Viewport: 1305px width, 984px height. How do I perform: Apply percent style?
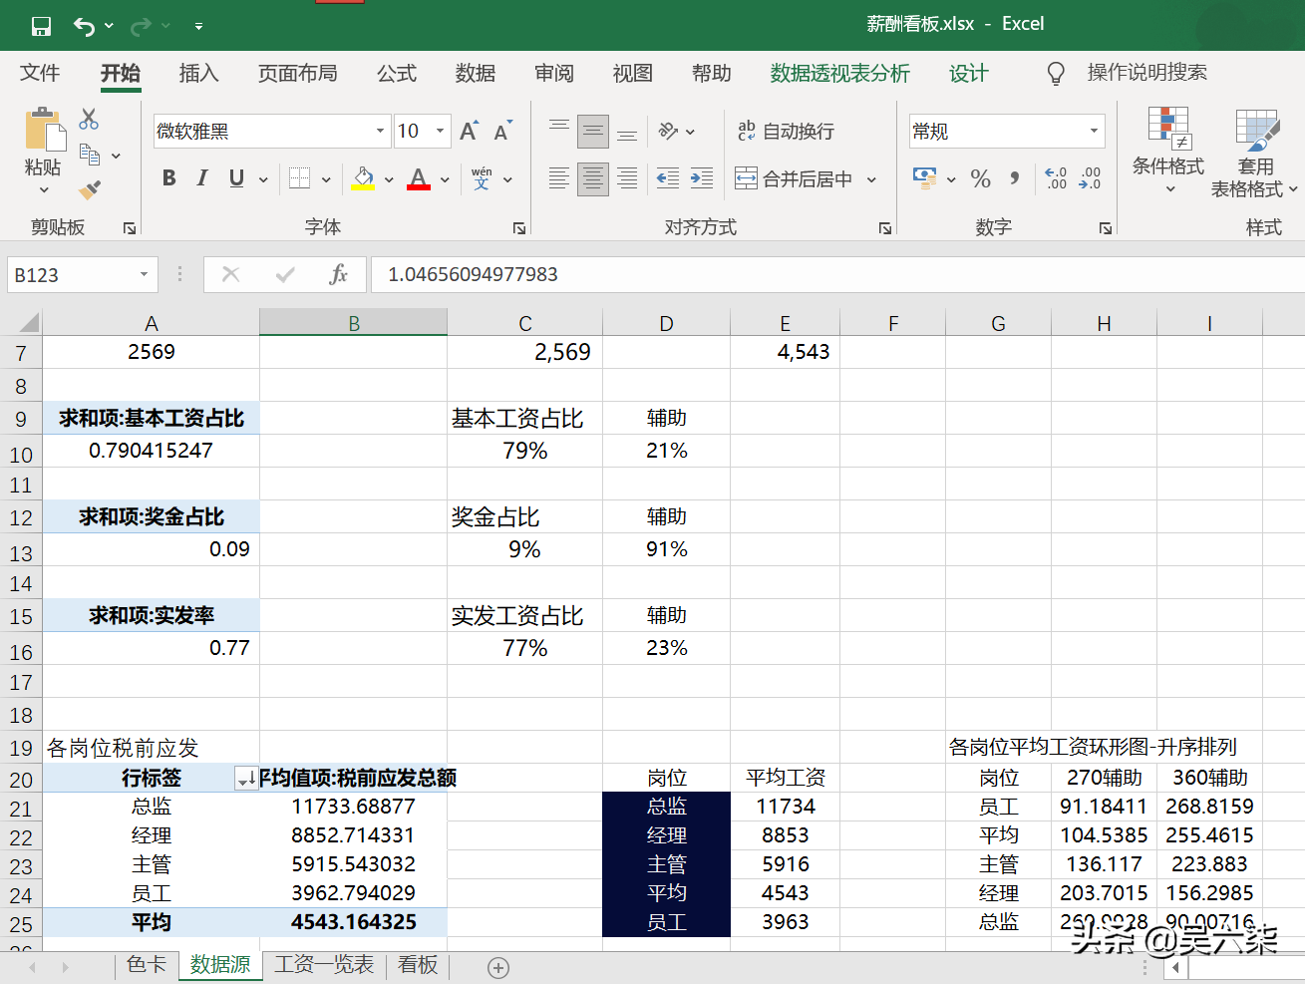point(981,178)
